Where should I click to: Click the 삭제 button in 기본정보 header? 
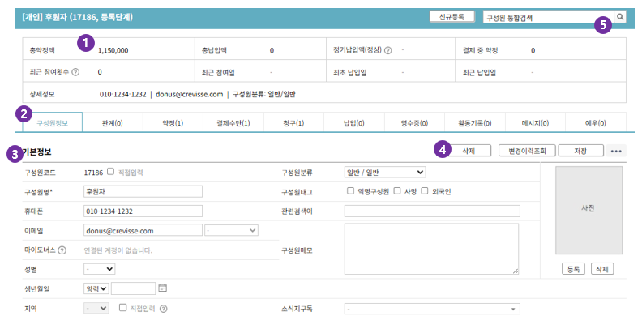[x=469, y=151]
